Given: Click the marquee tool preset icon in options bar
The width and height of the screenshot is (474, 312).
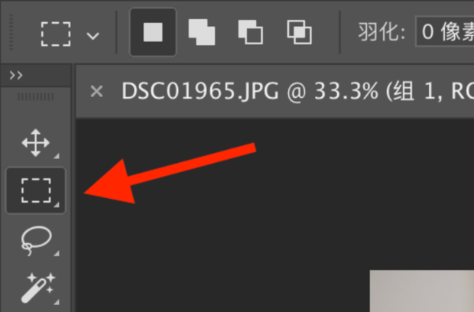Looking at the screenshot, I should click(x=56, y=34).
